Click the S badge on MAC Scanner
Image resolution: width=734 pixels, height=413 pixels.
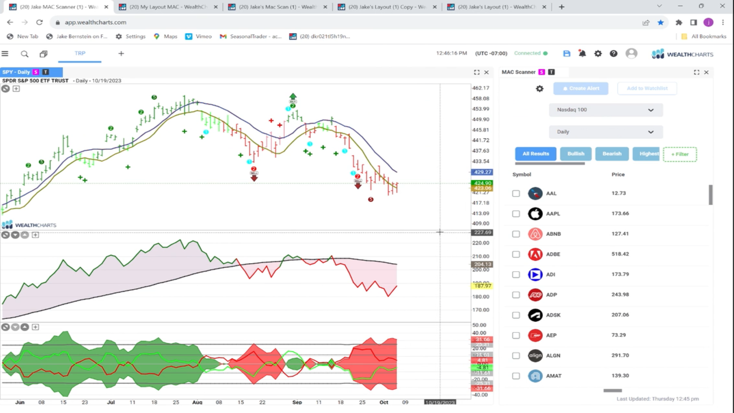point(542,72)
